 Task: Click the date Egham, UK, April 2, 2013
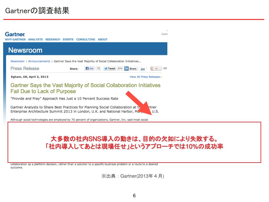click(x=29, y=77)
